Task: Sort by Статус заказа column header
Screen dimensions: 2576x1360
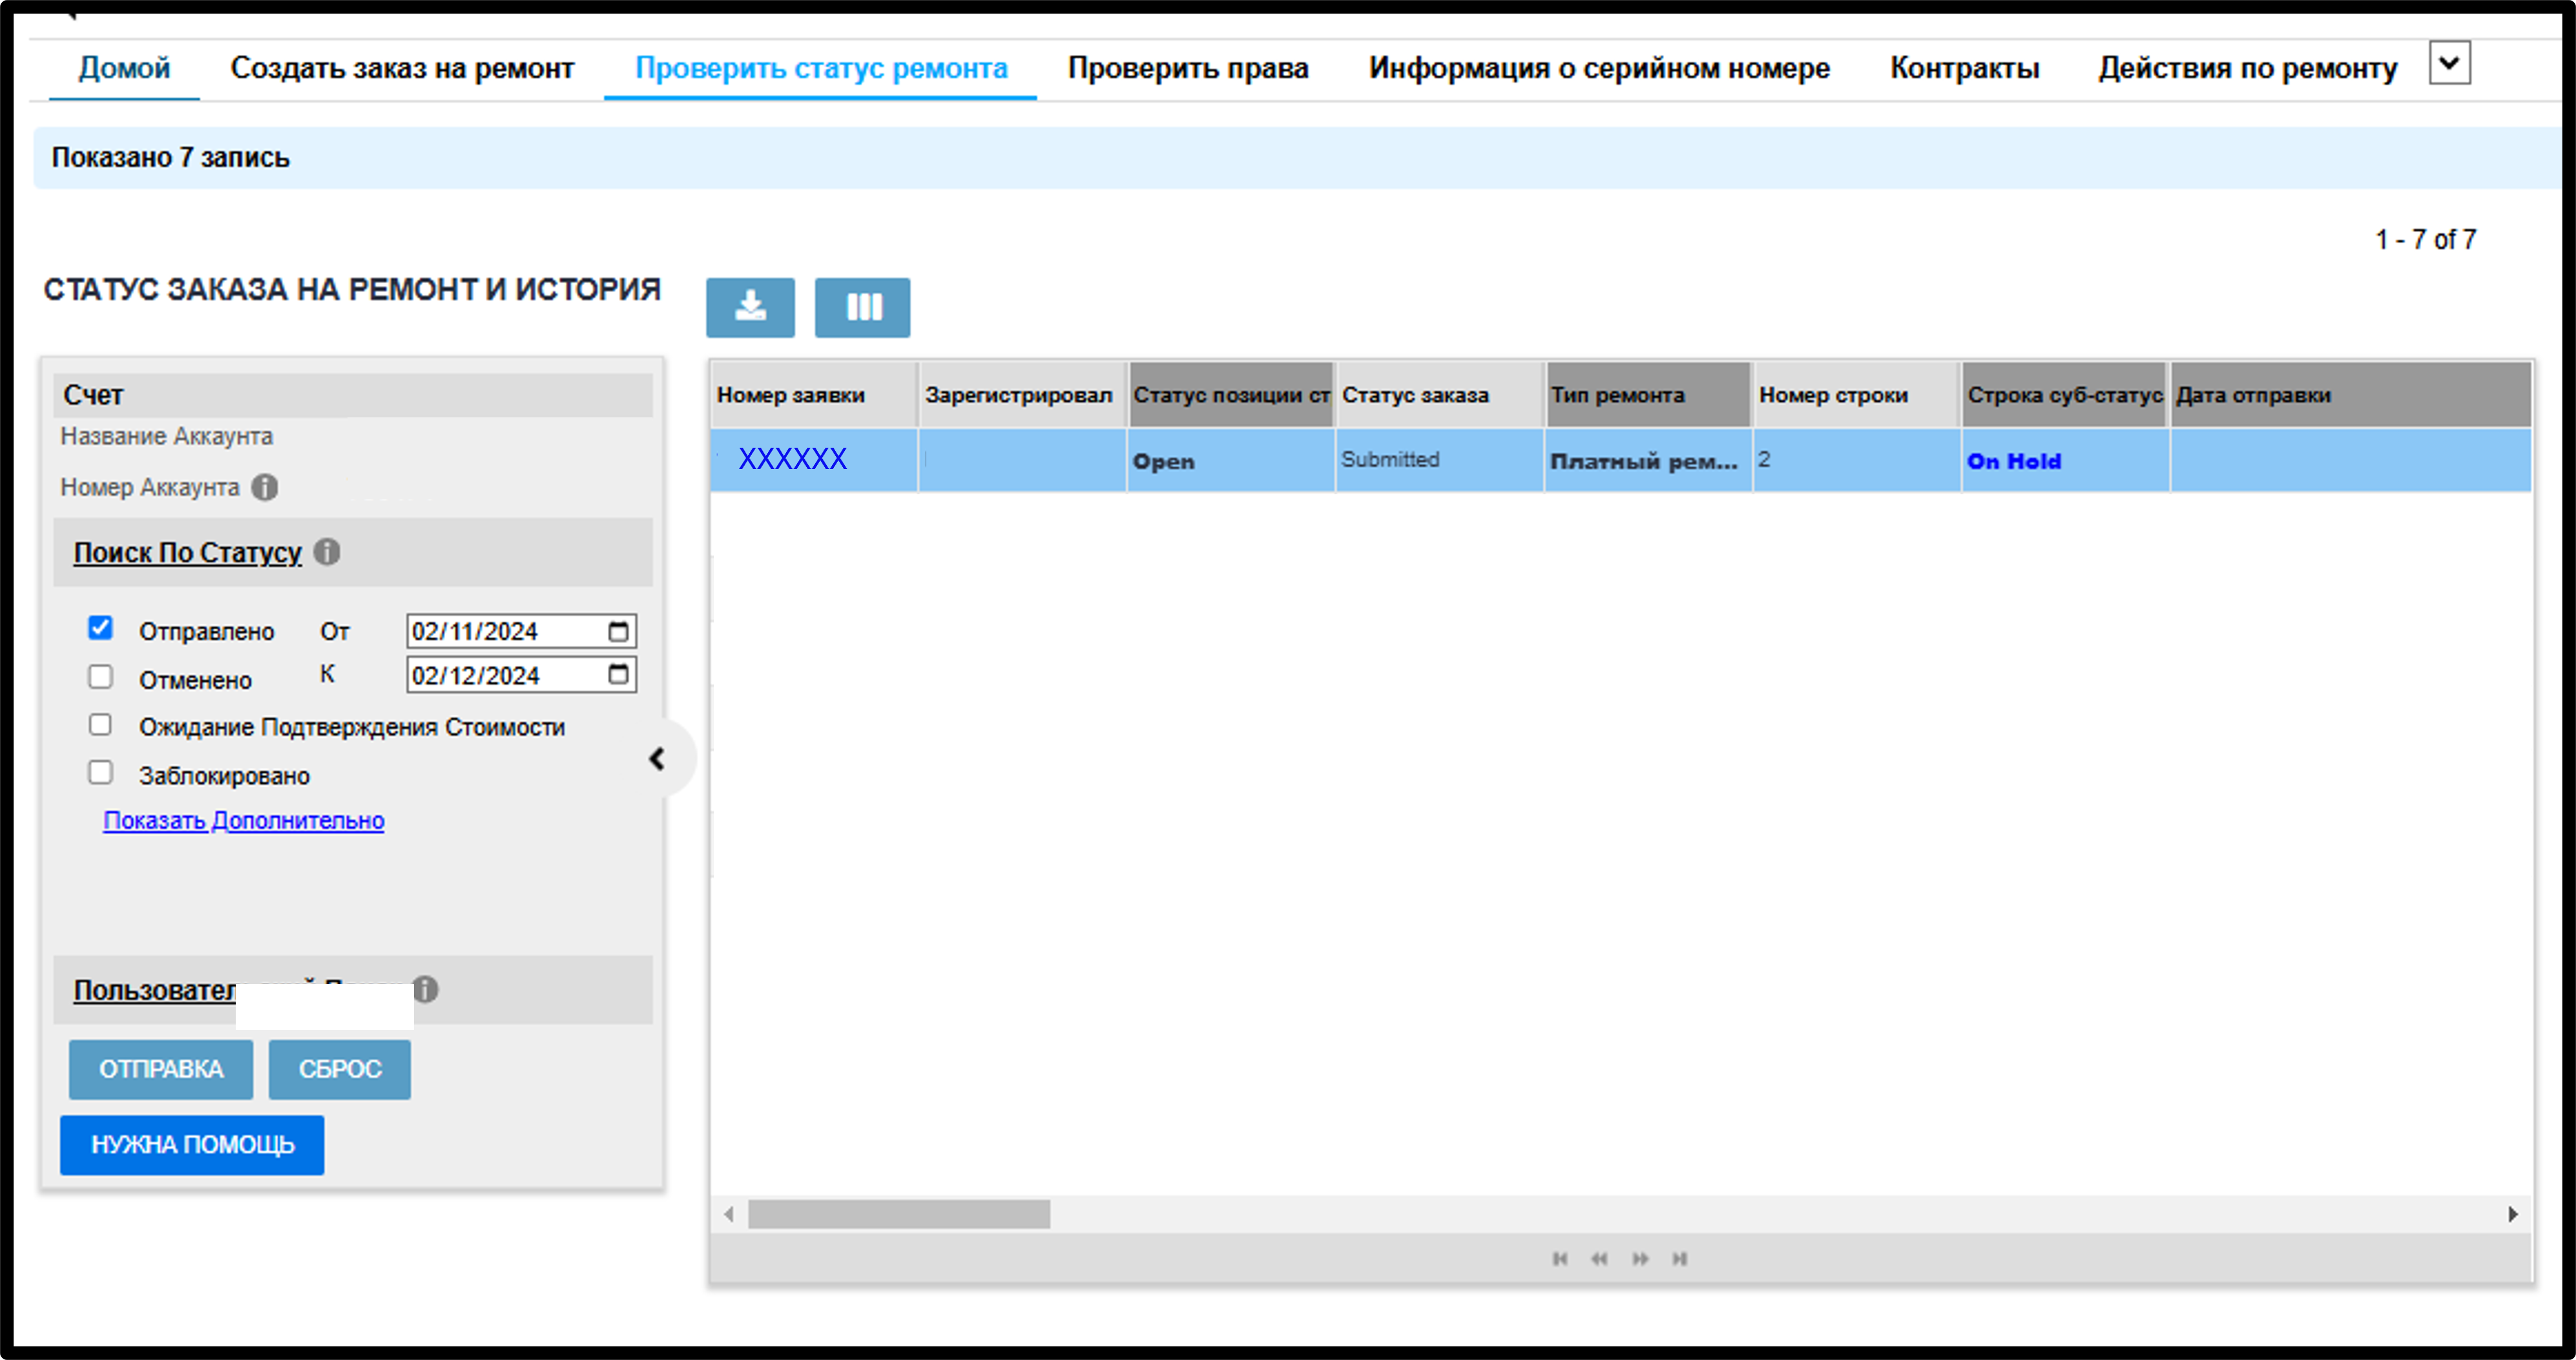Action: 1440,395
